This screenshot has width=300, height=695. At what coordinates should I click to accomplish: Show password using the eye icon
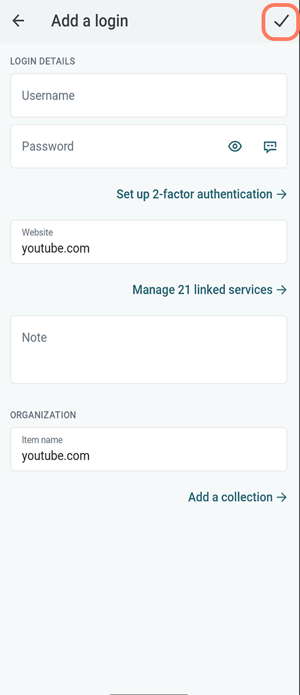[x=235, y=146]
